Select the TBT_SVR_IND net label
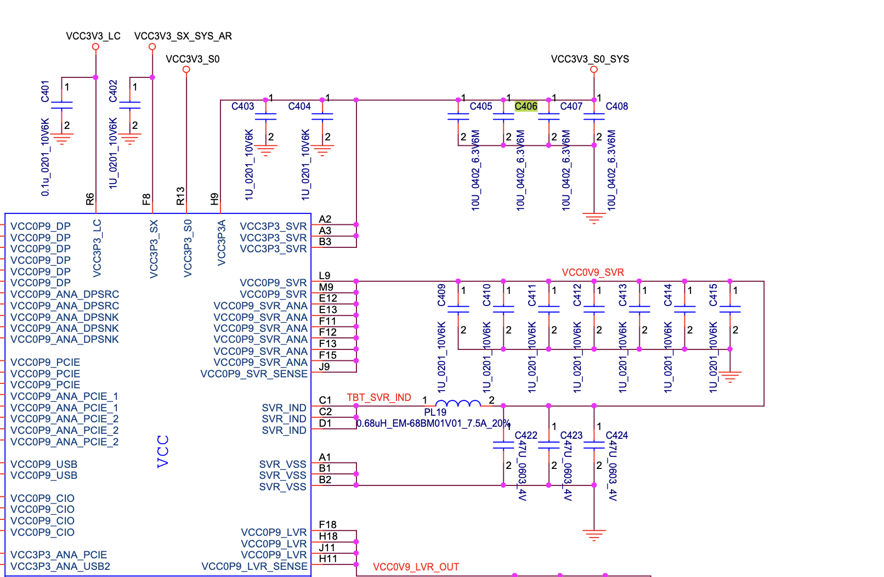 379,398
